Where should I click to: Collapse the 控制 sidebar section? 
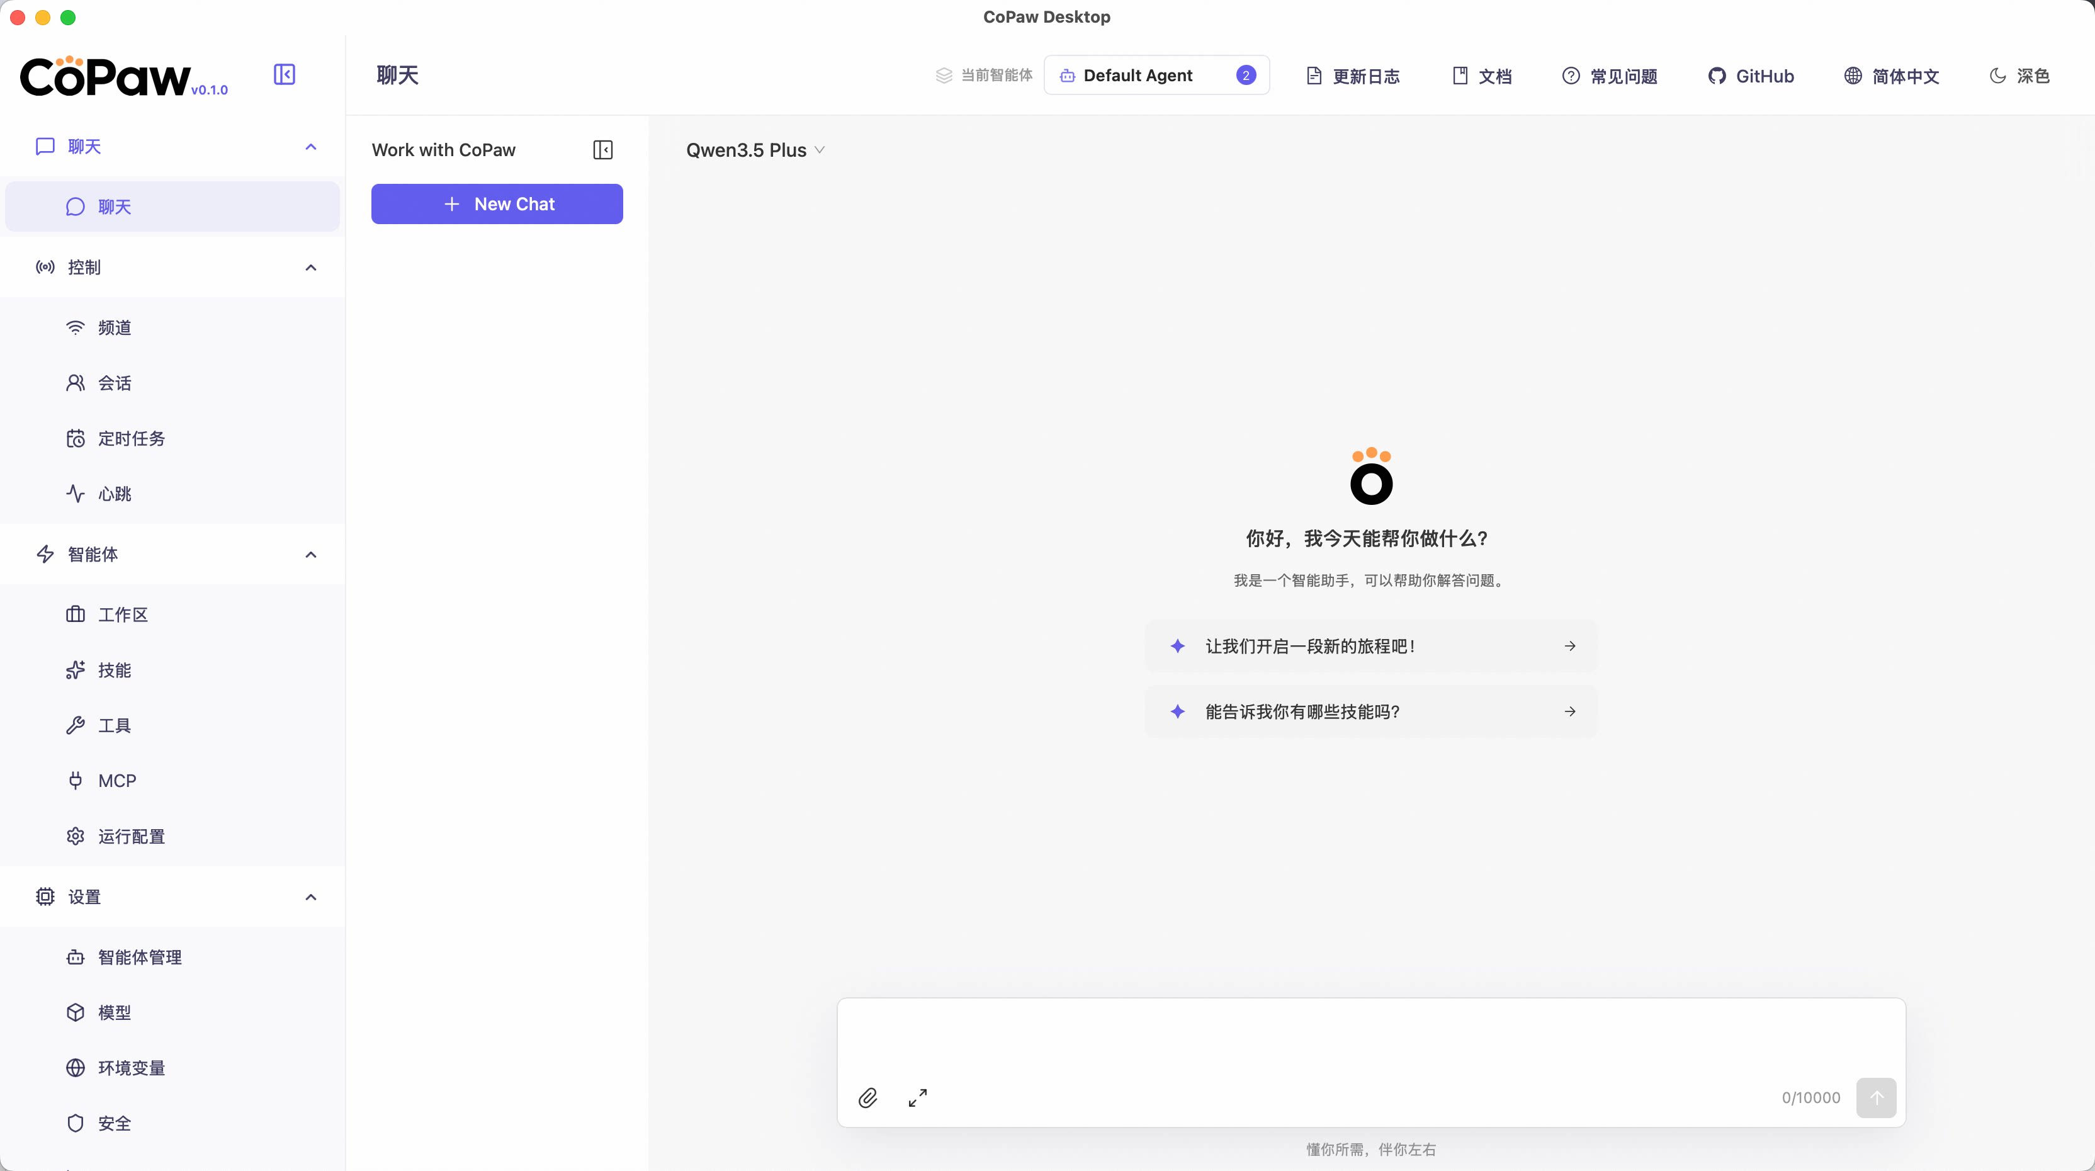310,268
